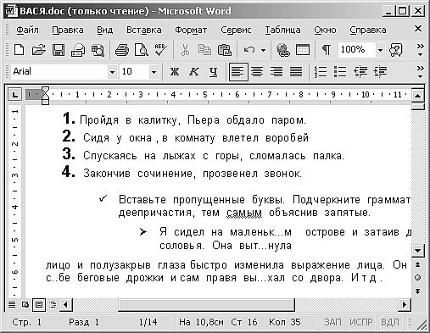Click the ЗАП macro recording status indicator
Screen dimensions: 430x333
pos(332,322)
